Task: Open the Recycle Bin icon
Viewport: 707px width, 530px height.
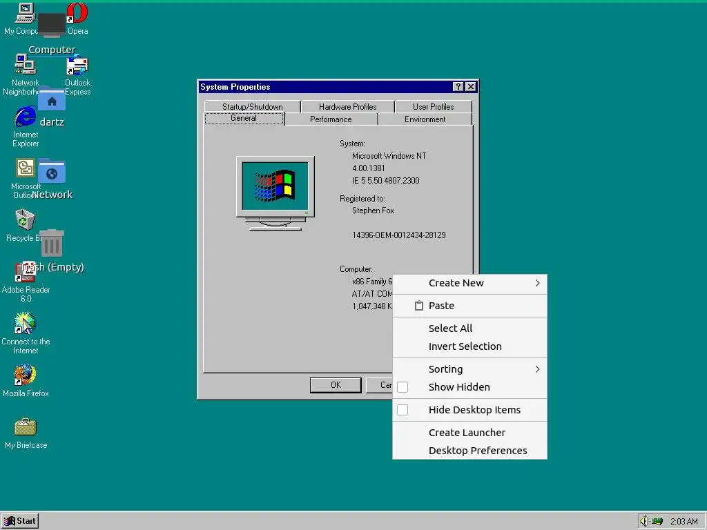Action: tap(26, 220)
